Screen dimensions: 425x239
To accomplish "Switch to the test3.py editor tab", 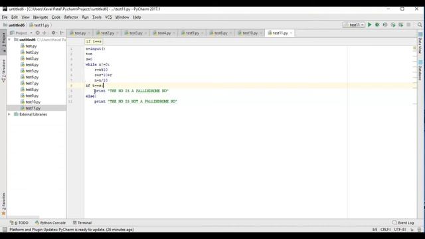I will pos(135,33).
